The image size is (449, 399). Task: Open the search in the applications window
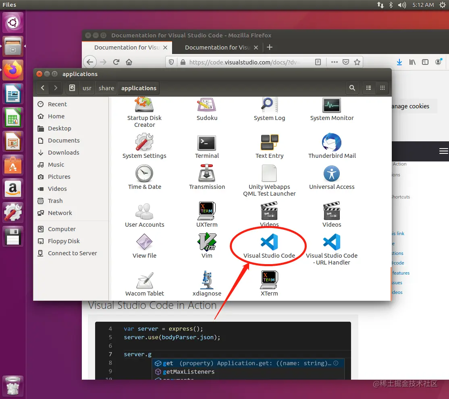352,88
